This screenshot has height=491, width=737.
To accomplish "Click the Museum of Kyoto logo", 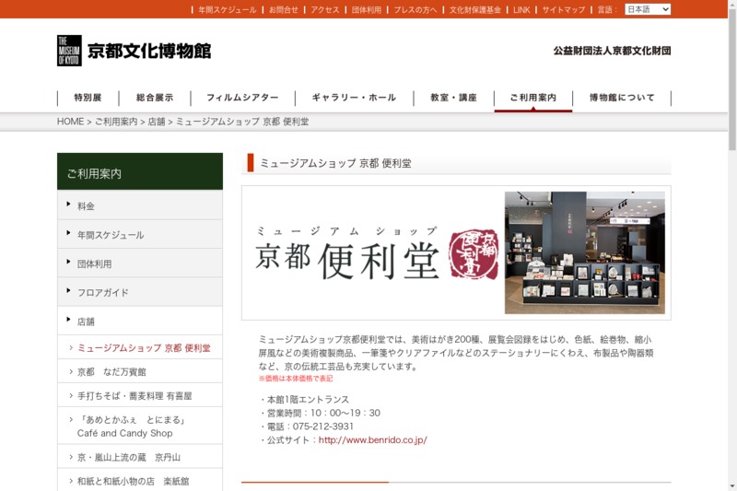I will pos(134,51).
